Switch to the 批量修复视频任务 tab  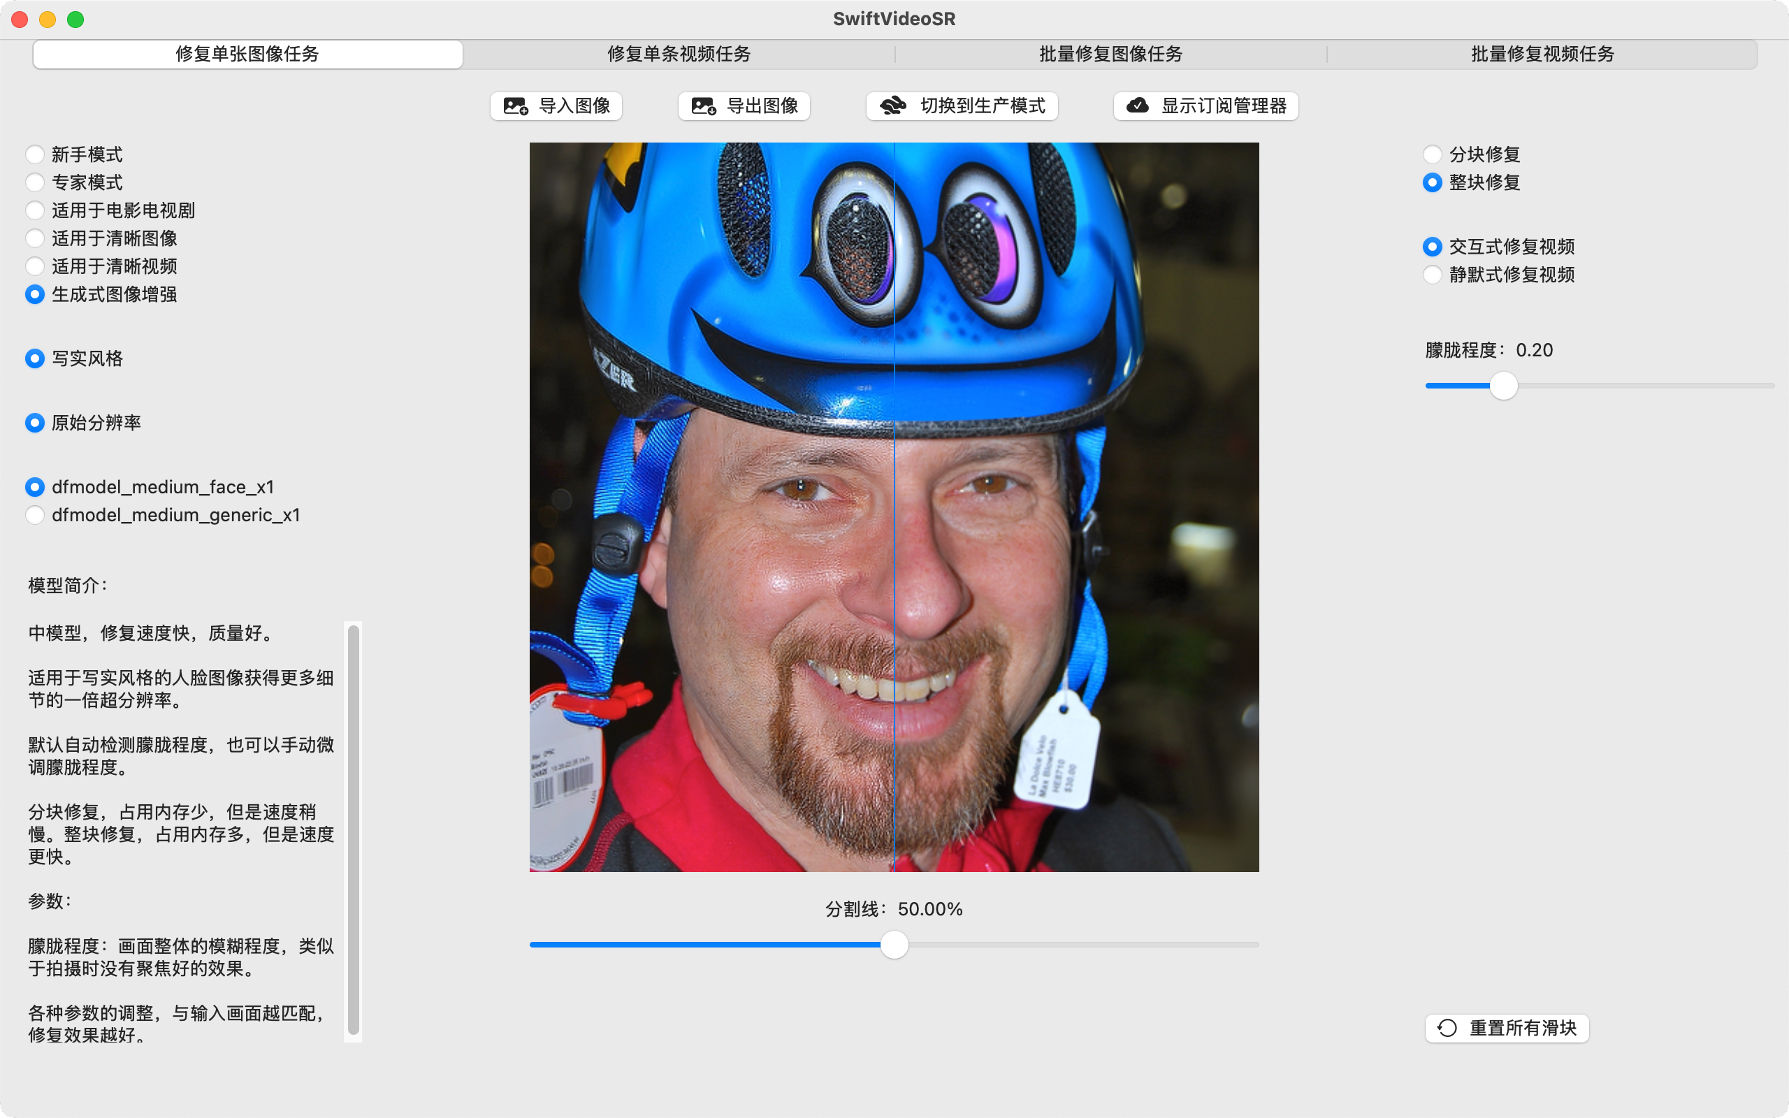tap(1542, 54)
